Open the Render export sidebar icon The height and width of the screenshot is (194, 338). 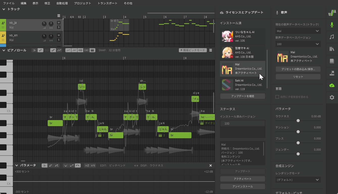coord(332,73)
